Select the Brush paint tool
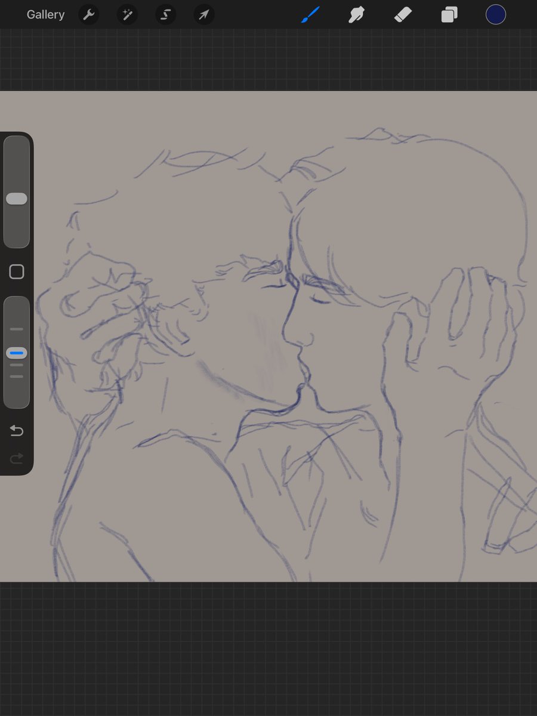The width and height of the screenshot is (537, 716). click(310, 15)
